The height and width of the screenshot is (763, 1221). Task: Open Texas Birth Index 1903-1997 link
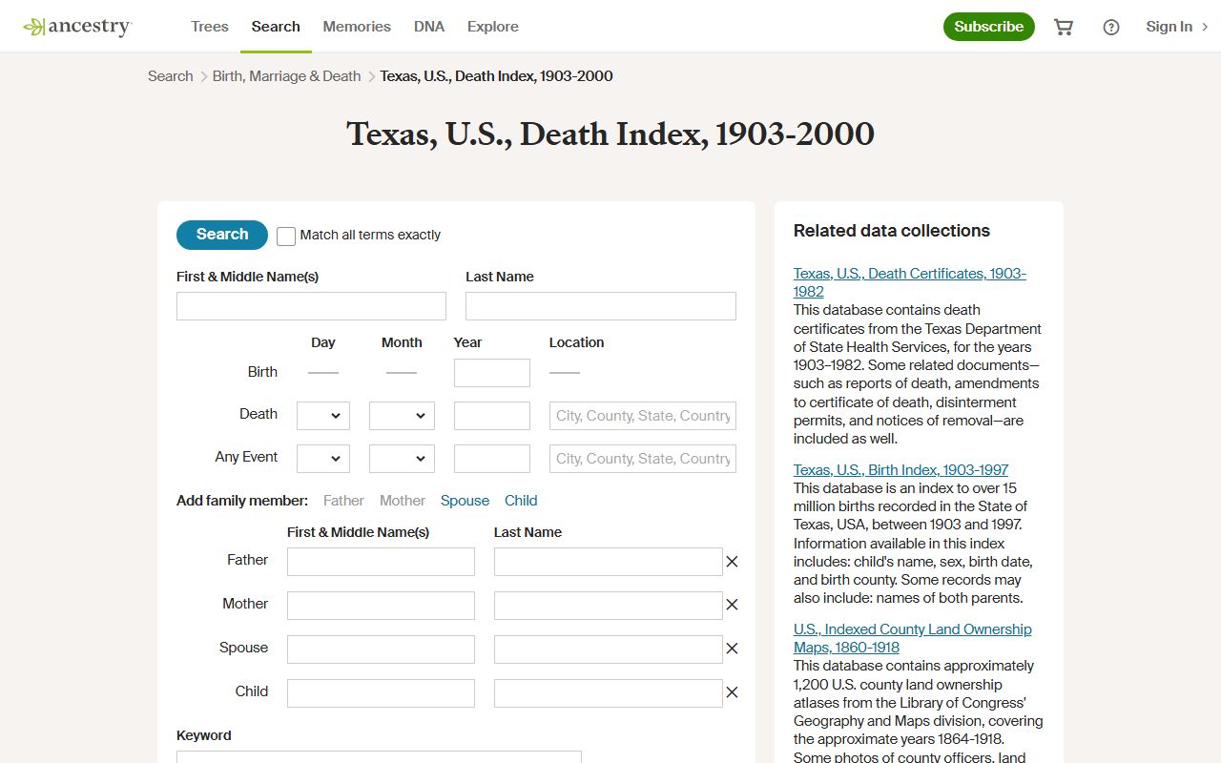(x=900, y=470)
